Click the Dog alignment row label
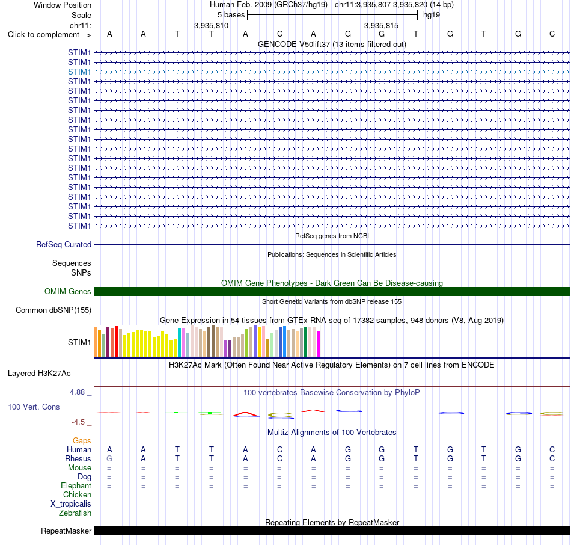The width and height of the screenshot is (571, 545). point(84,477)
